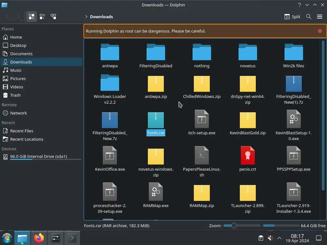327x245 pixels.
Task: Switch to Compact view mode
Action: coord(42,17)
